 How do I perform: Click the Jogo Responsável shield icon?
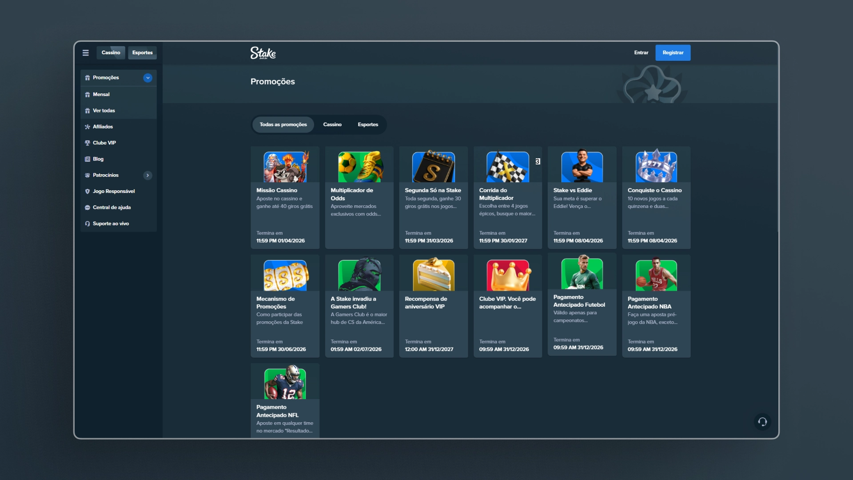point(88,191)
